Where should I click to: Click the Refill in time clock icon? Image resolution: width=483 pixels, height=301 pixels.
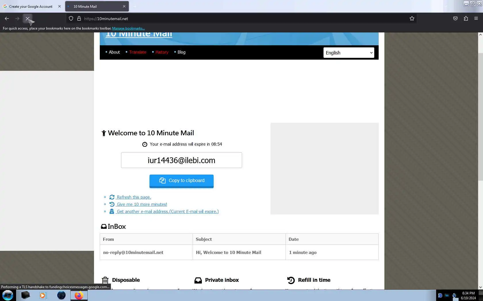tap(291, 280)
